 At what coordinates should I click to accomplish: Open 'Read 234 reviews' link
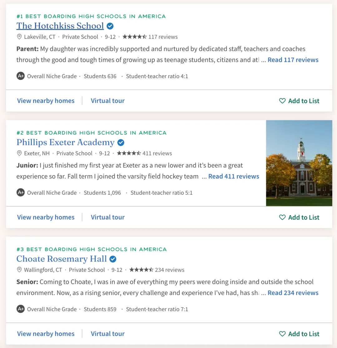pos(293,293)
